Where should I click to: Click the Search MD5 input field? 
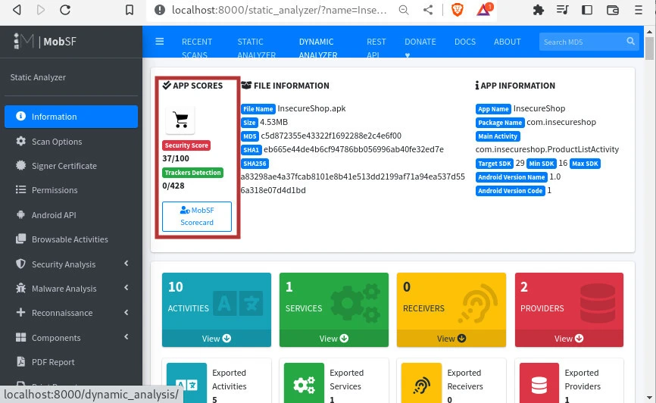pyautogui.click(x=582, y=42)
